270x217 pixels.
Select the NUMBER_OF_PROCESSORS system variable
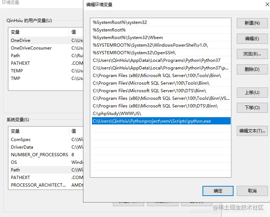pyautogui.click(x=47, y=155)
